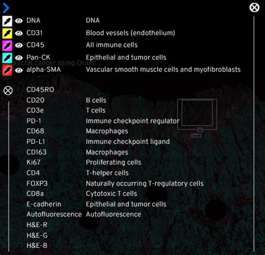265x255 pixels.
Task: Add the FOXP3 channel from list
Action: click(37, 184)
